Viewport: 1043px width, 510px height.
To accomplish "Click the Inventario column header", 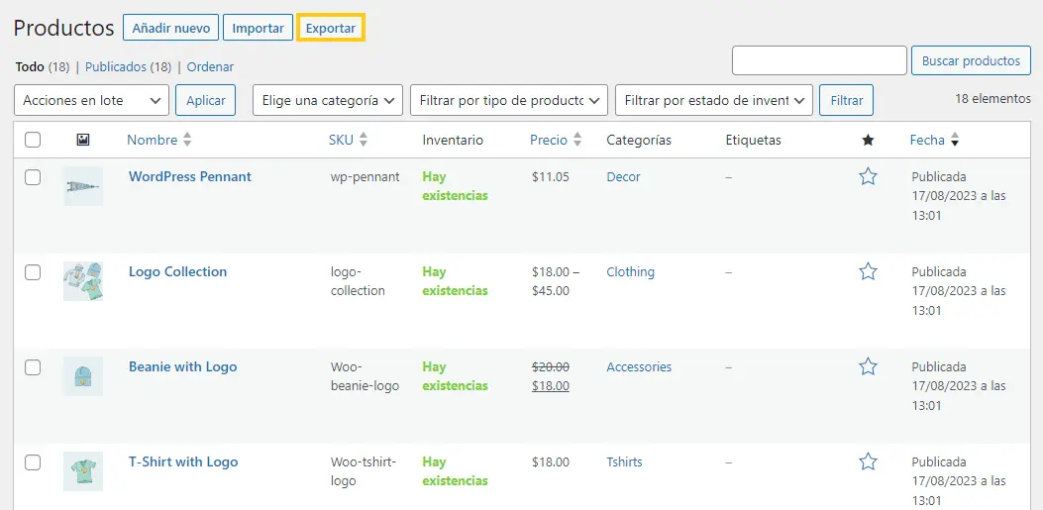I will click(x=453, y=140).
